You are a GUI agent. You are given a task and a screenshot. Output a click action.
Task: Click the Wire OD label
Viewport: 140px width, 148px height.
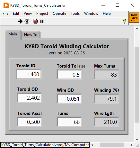pyautogui.click(x=65, y=90)
